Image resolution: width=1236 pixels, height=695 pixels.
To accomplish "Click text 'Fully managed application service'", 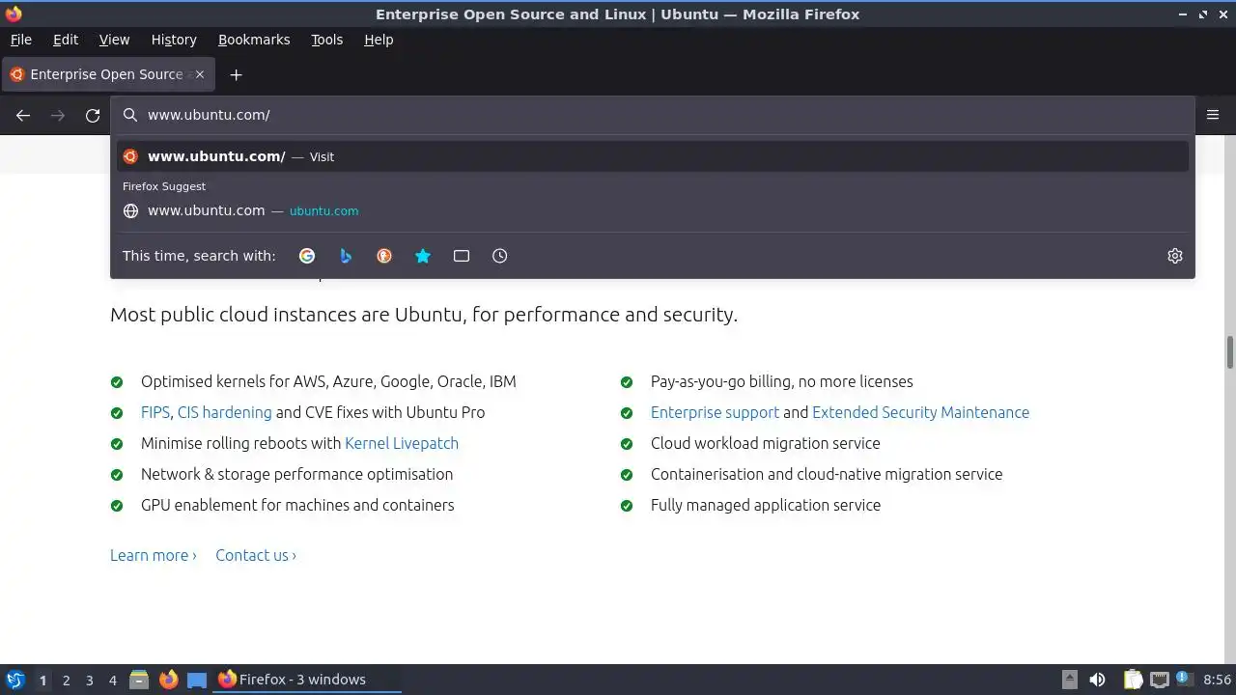I will tap(766, 505).
